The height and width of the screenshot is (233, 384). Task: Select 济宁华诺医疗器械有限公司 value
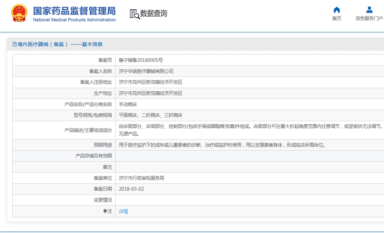pos(146,71)
